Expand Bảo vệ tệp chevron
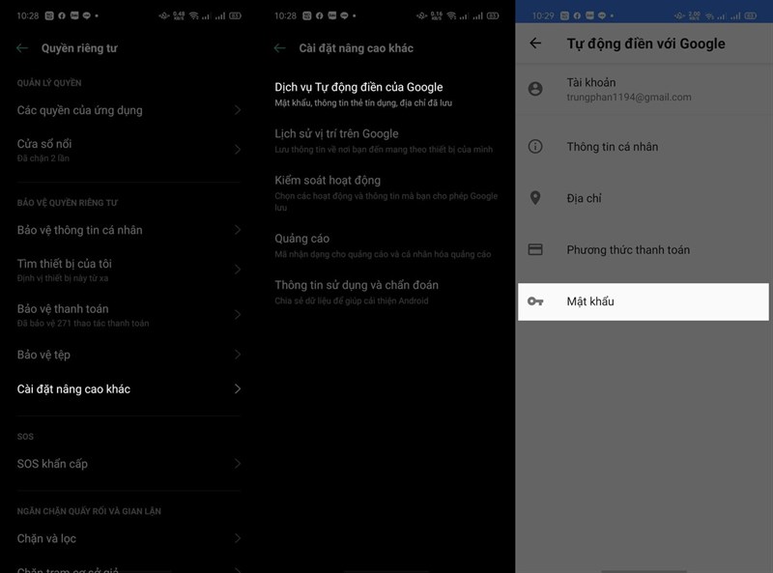This screenshot has height=573, width=773. (x=238, y=355)
